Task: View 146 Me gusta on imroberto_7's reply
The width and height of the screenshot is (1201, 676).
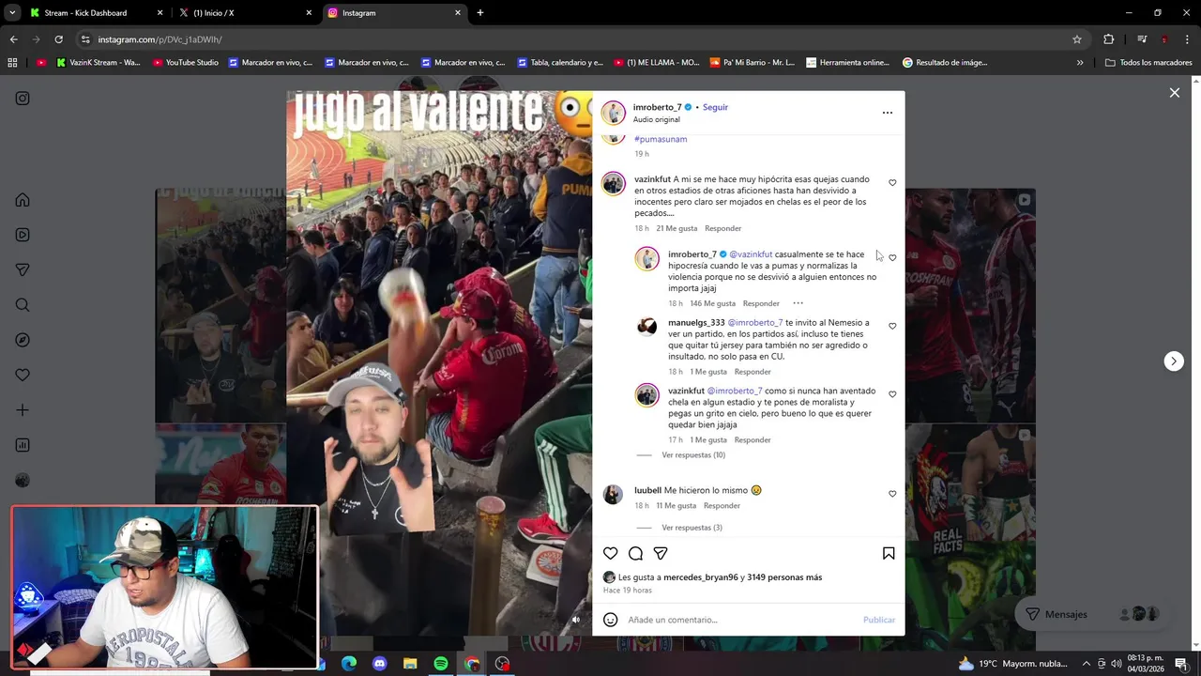Action: pyautogui.click(x=713, y=303)
